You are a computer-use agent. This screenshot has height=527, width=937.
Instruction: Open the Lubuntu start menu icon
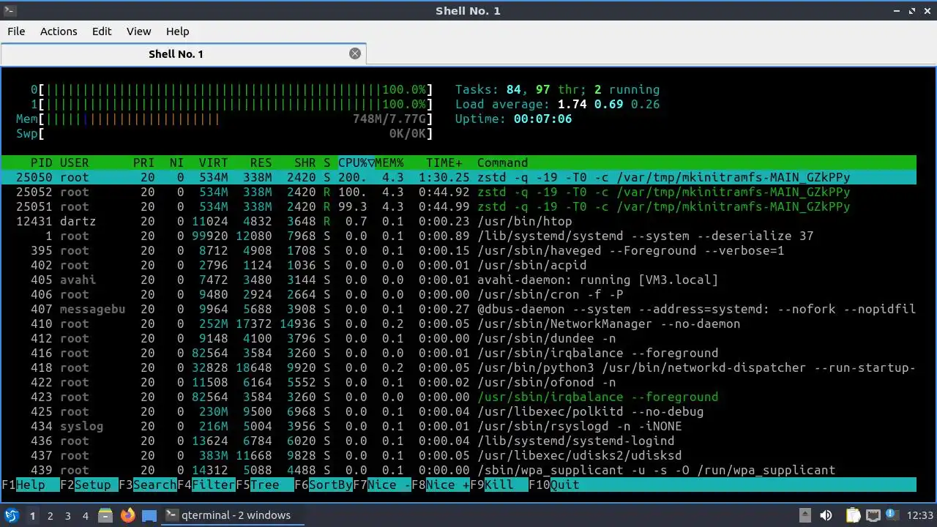click(x=12, y=515)
